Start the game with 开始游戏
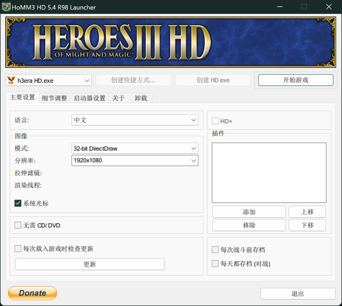Image resolution: width=342 pixels, height=306 pixels. (x=296, y=80)
